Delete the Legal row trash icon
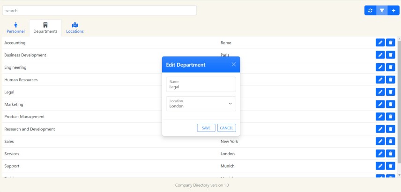The height and width of the screenshot is (192, 401). pos(391,92)
